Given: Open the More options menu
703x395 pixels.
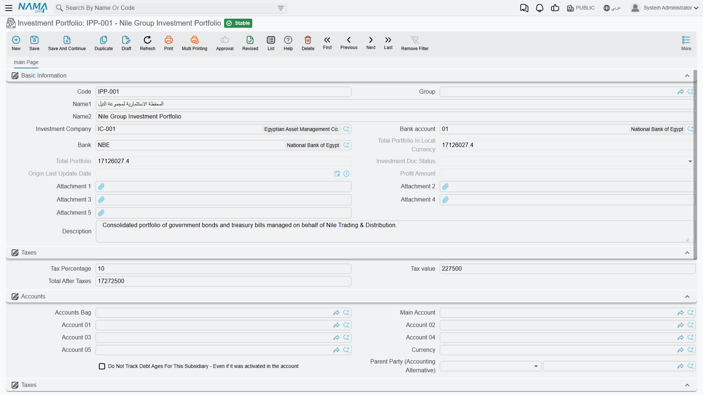Looking at the screenshot, I should (686, 43).
